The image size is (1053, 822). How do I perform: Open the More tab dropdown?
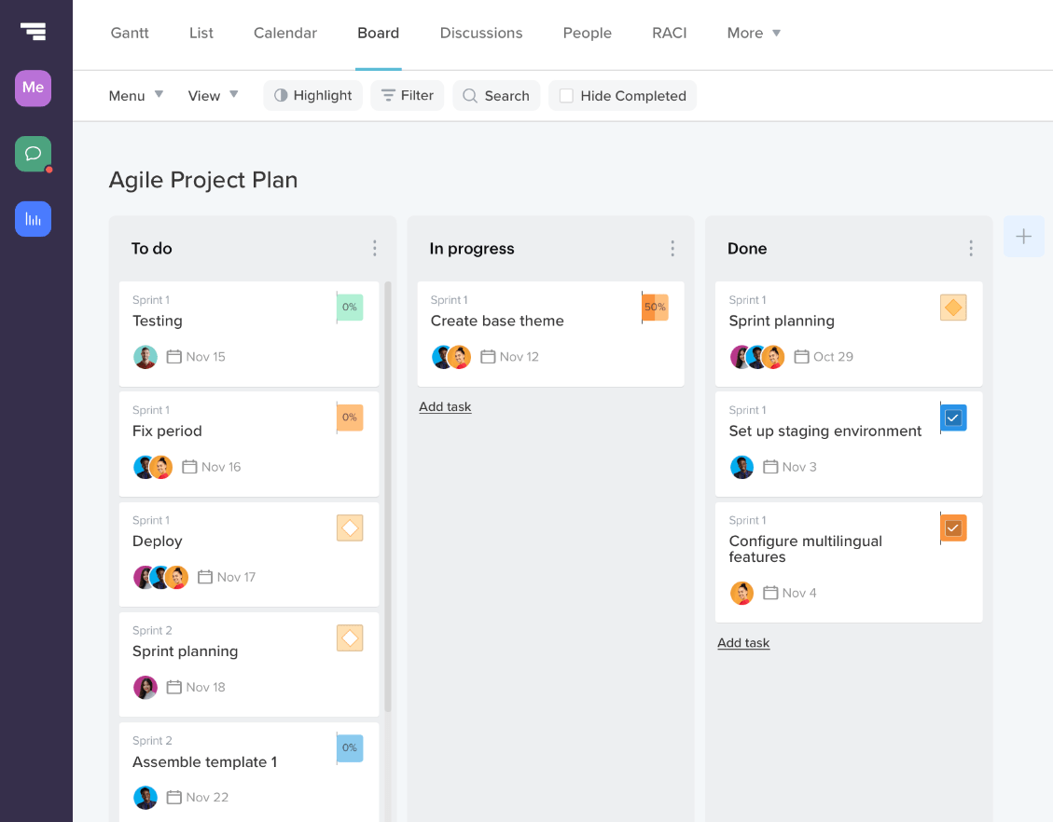[753, 33]
